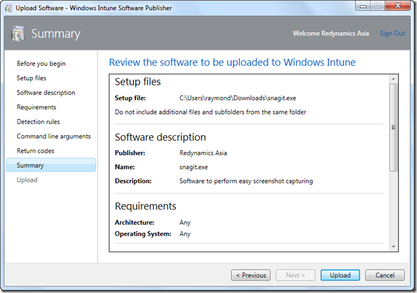Click the Software description section heading
Image resolution: width=417 pixels, height=293 pixels.
[161, 137]
